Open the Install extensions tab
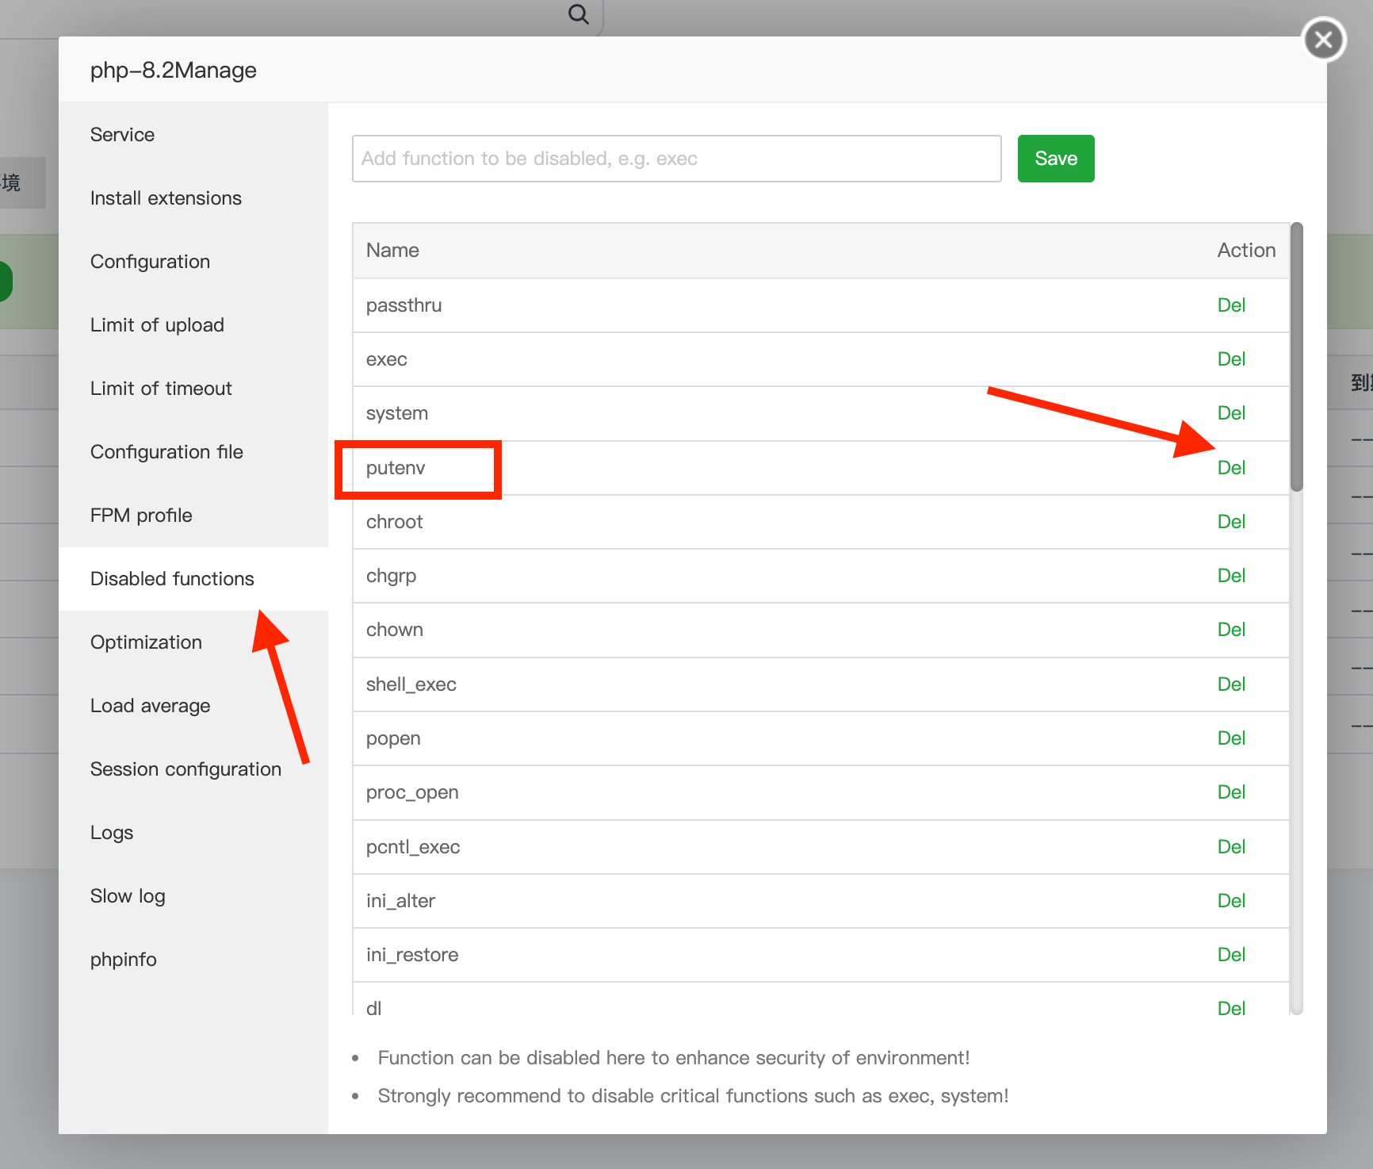 pyautogui.click(x=166, y=198)
